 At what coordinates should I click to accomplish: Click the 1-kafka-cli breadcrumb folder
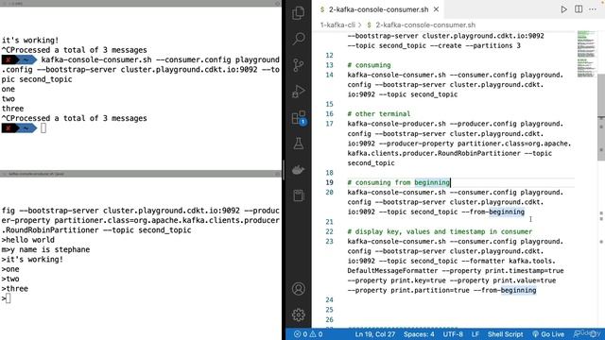[x=337, y=25]
